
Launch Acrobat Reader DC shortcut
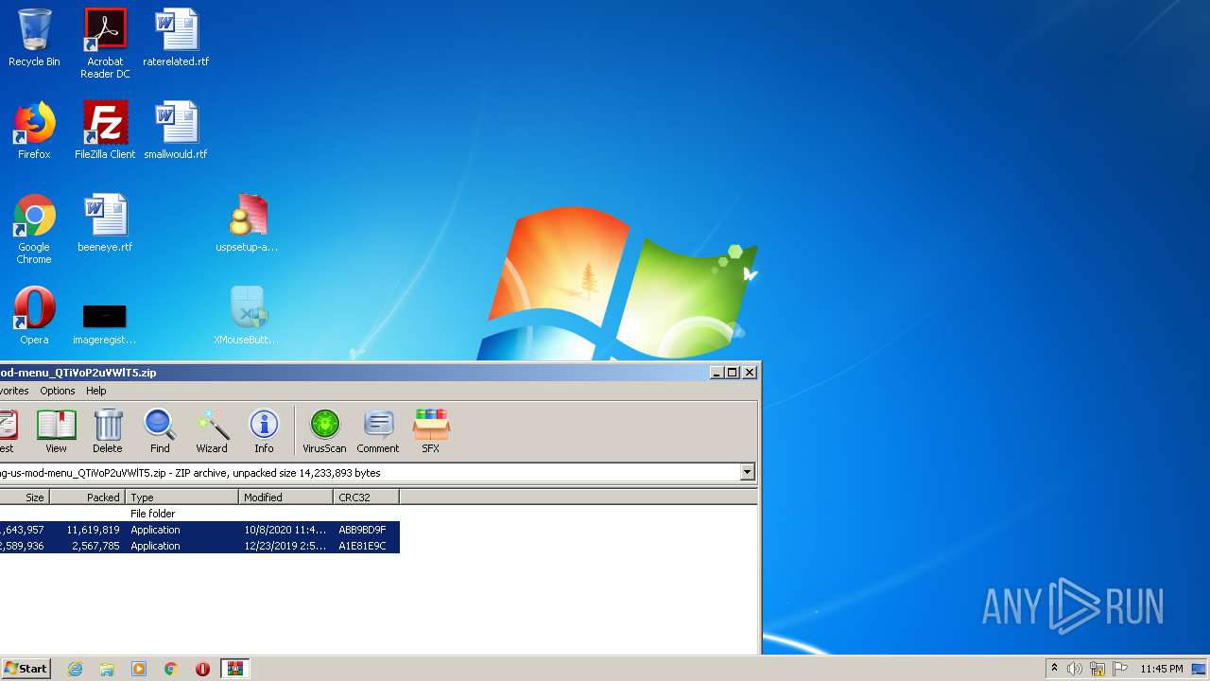(x=105, y=44)
